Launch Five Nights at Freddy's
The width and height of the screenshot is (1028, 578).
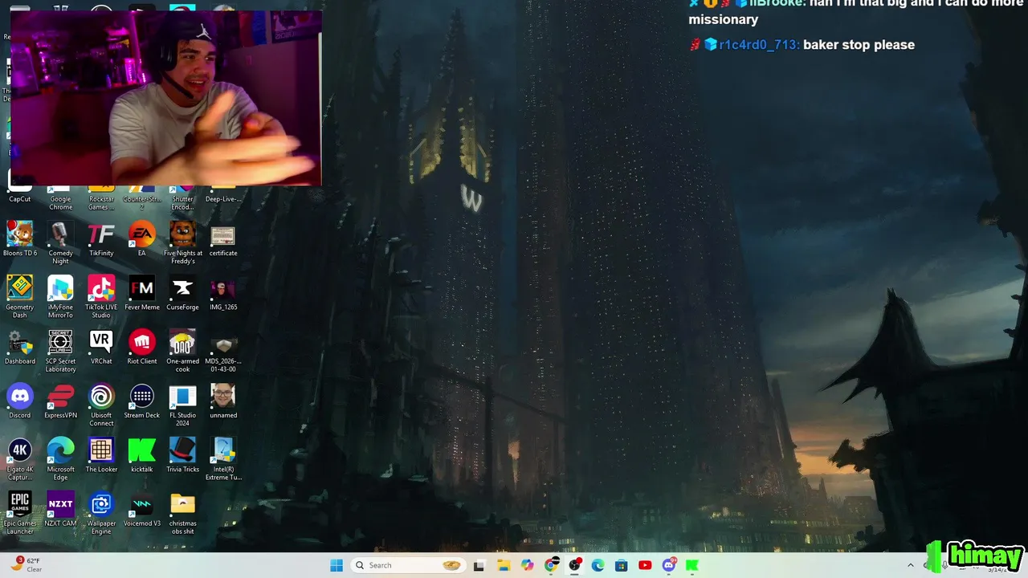click(x=182, y=234)
